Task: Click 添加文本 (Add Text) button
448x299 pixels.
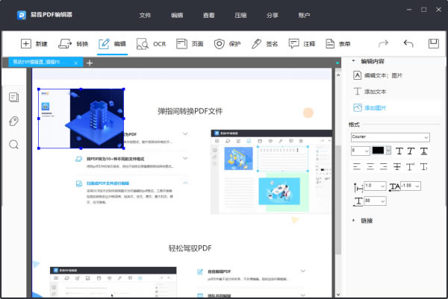Action: (375, 91)
